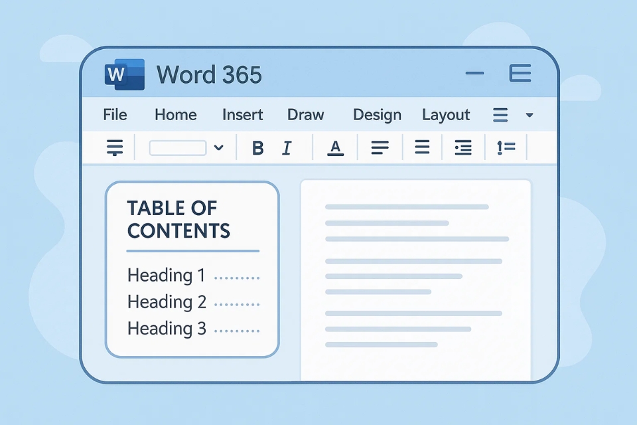
Task: Open the Draw tab
Action: point(305,114)
